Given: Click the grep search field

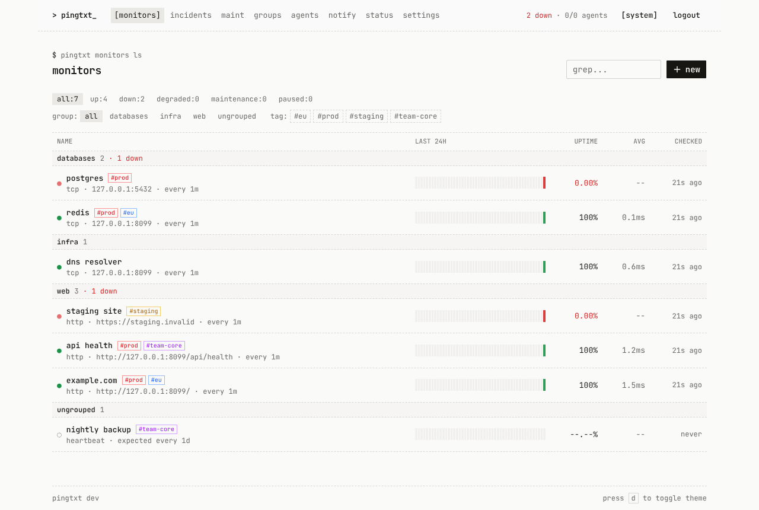Looking at the screenshot, I should click(x=614, y=69).
